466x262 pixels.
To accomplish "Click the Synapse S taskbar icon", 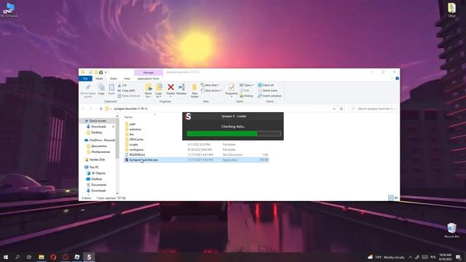I will [89, 257].
